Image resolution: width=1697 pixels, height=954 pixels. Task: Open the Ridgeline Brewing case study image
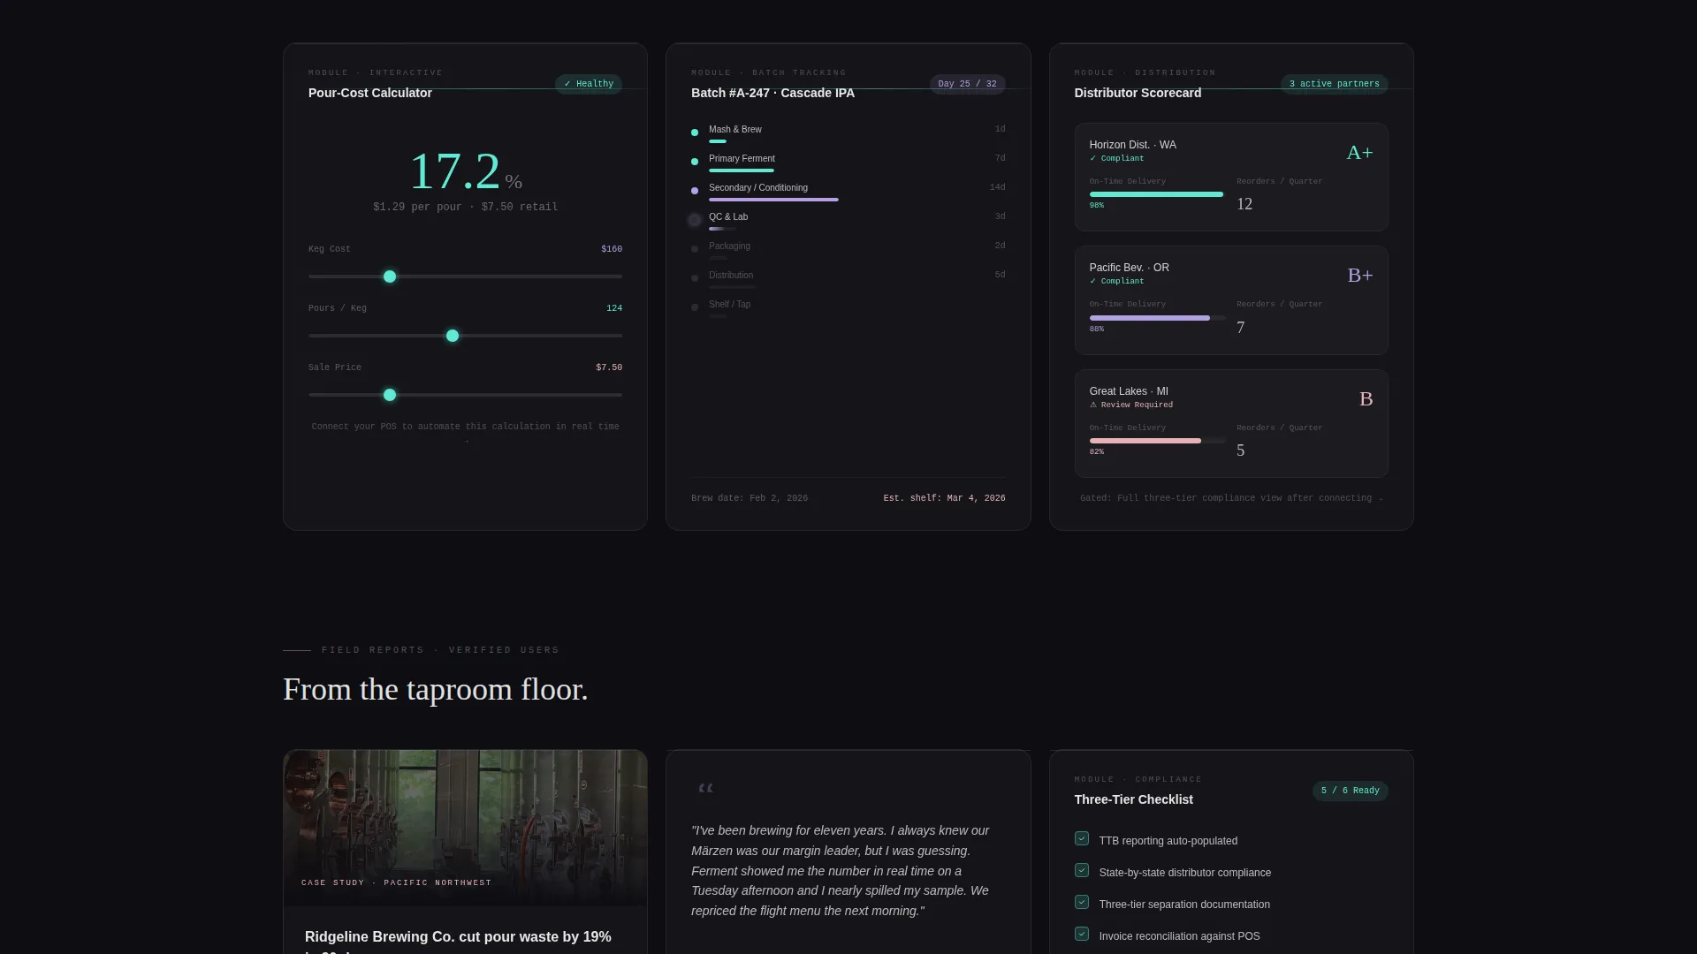point(465,828)
